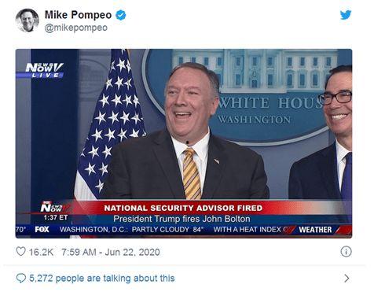374x292 pixels.
Task: Open the 7:59 AM - Jun 22, 2020 timestamp
Action: tap(111, 252)
